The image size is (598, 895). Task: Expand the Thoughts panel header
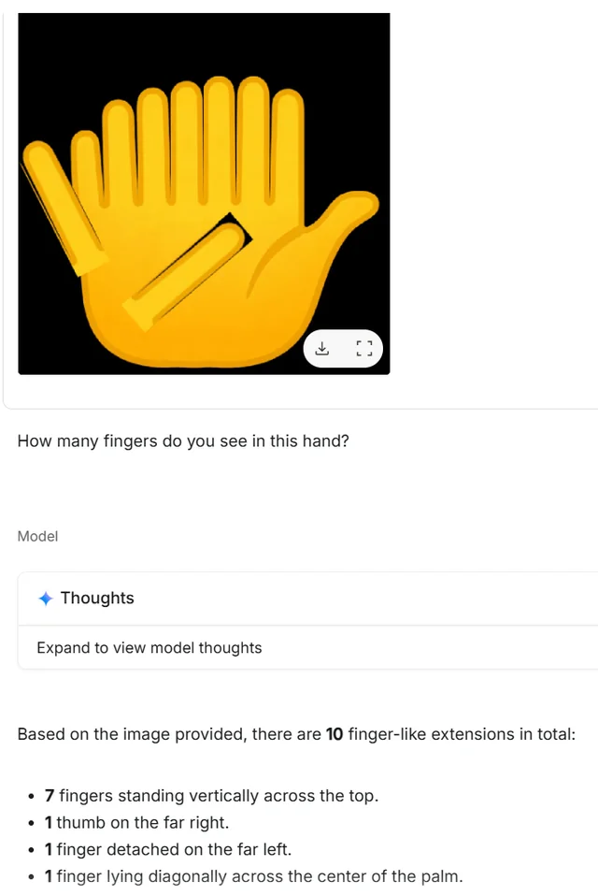point(307,599)
